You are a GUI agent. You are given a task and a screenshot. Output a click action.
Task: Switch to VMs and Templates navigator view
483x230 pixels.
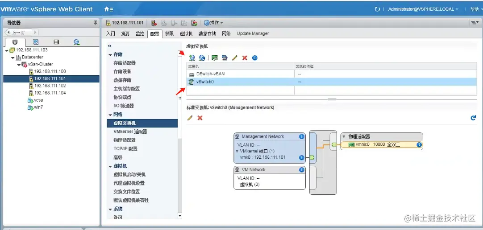[36, 42]
